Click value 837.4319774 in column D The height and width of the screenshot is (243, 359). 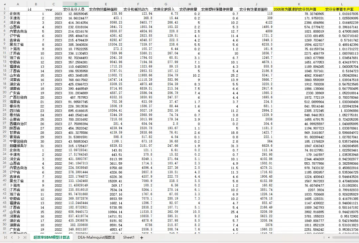click(76, 216)
